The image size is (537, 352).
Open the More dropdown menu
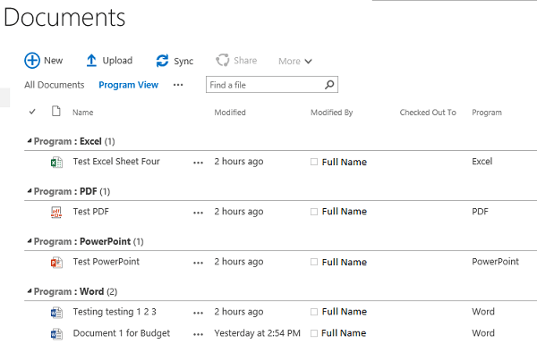pos(294,61)
